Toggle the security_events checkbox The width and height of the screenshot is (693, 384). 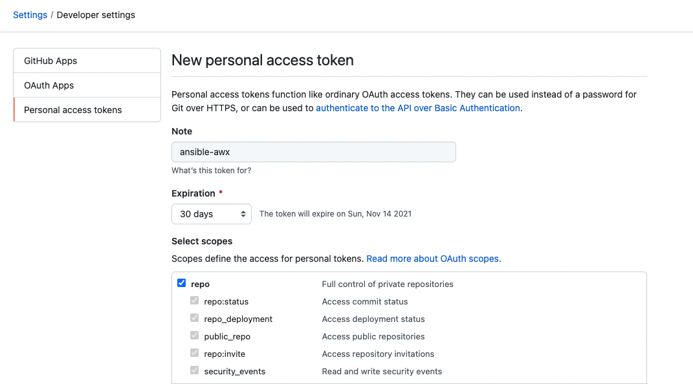[194, 370]
